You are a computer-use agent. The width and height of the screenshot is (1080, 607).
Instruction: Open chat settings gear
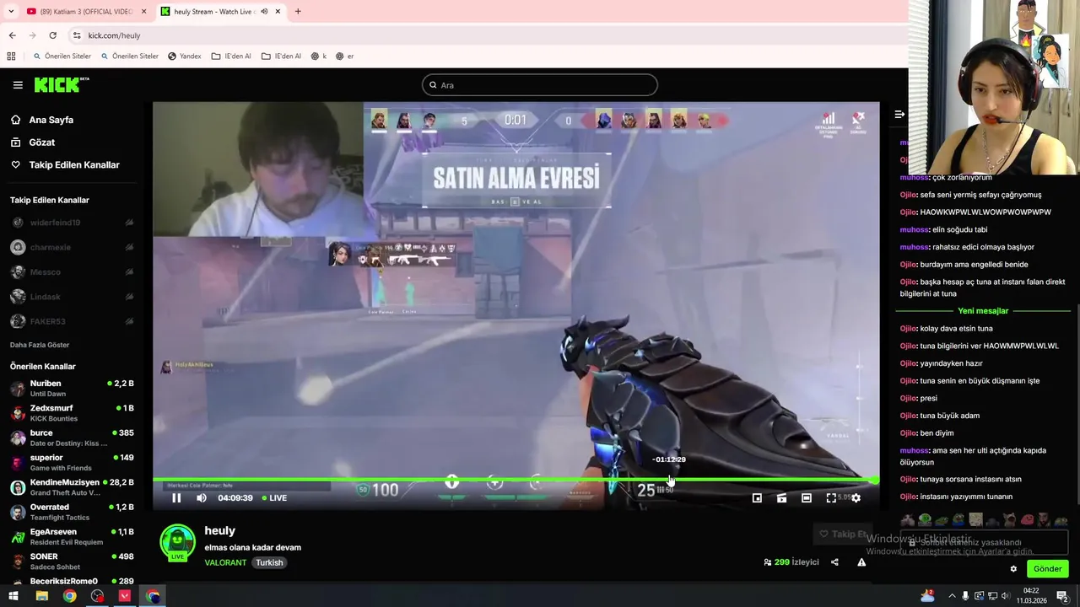click(x=1013, y=569)
